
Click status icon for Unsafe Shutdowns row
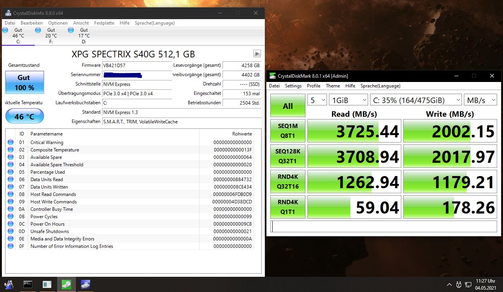[11, 231]
